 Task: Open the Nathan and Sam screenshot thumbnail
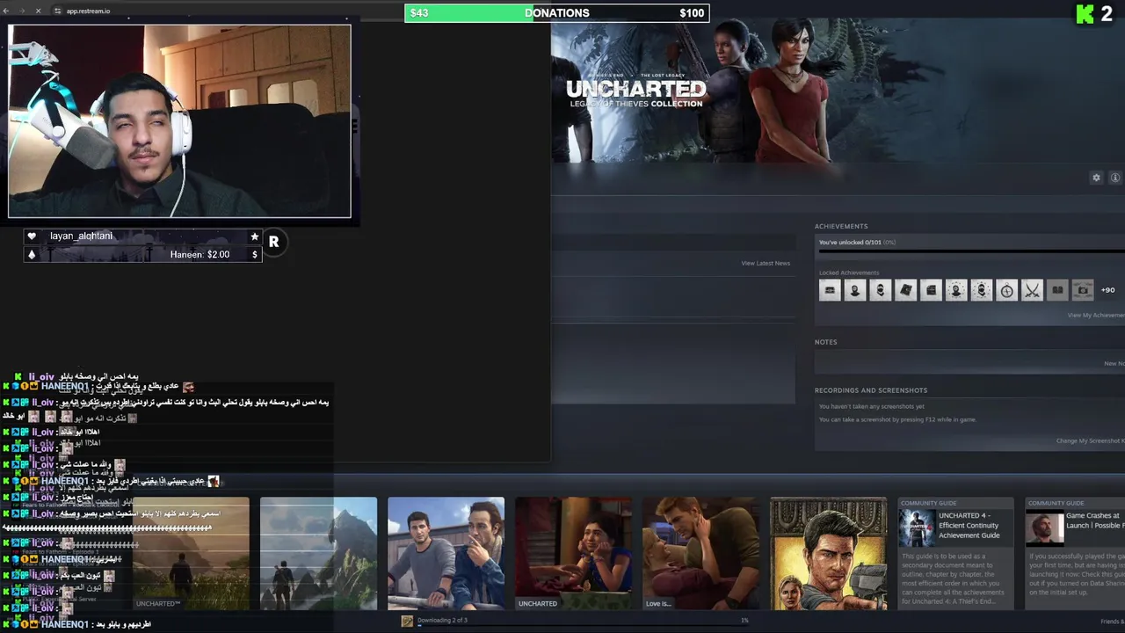tap(446, 554)
